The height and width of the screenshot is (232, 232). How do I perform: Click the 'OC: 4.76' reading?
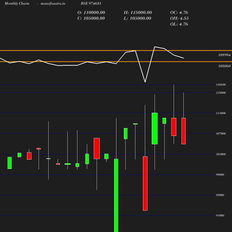click(179, 13)
